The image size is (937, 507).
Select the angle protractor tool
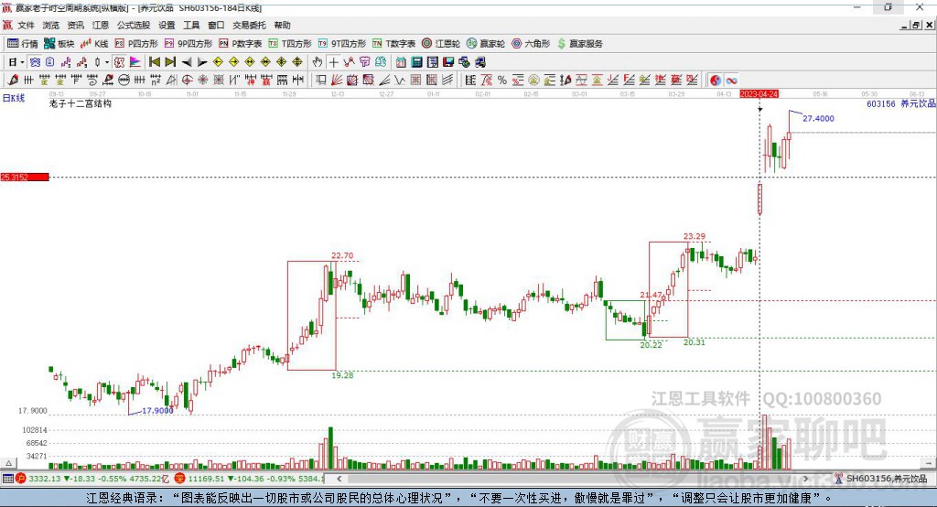pos(171,81)
